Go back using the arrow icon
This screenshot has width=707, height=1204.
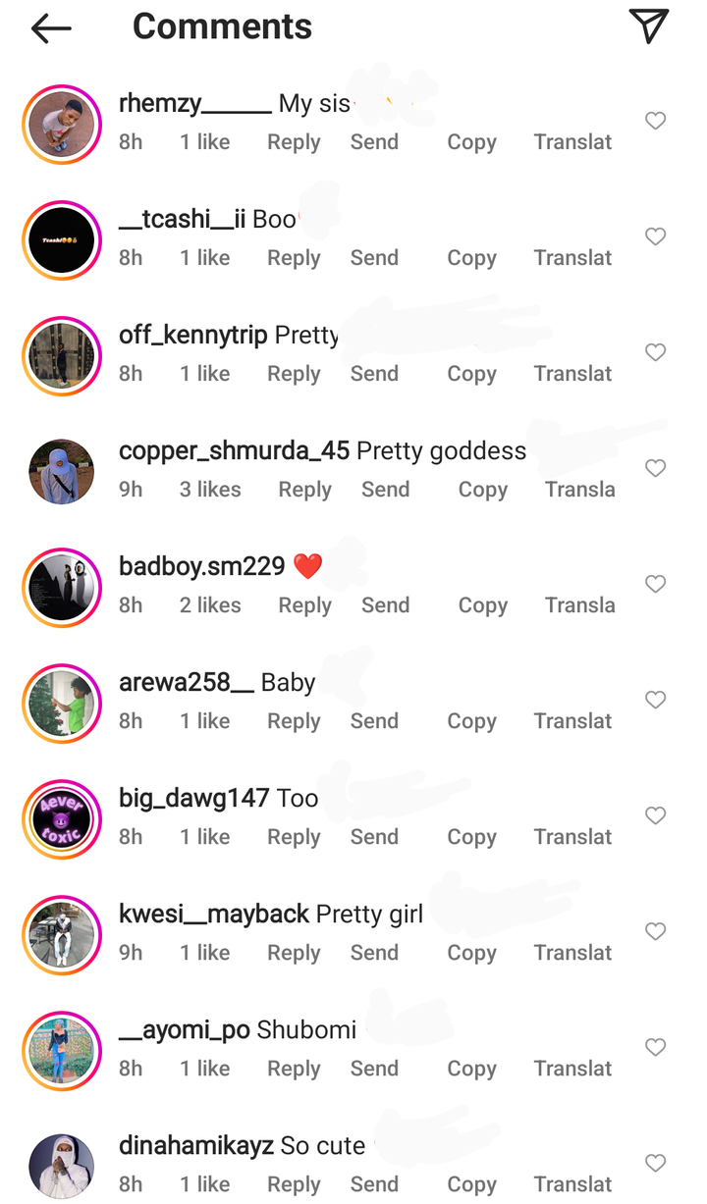(51, 28)
